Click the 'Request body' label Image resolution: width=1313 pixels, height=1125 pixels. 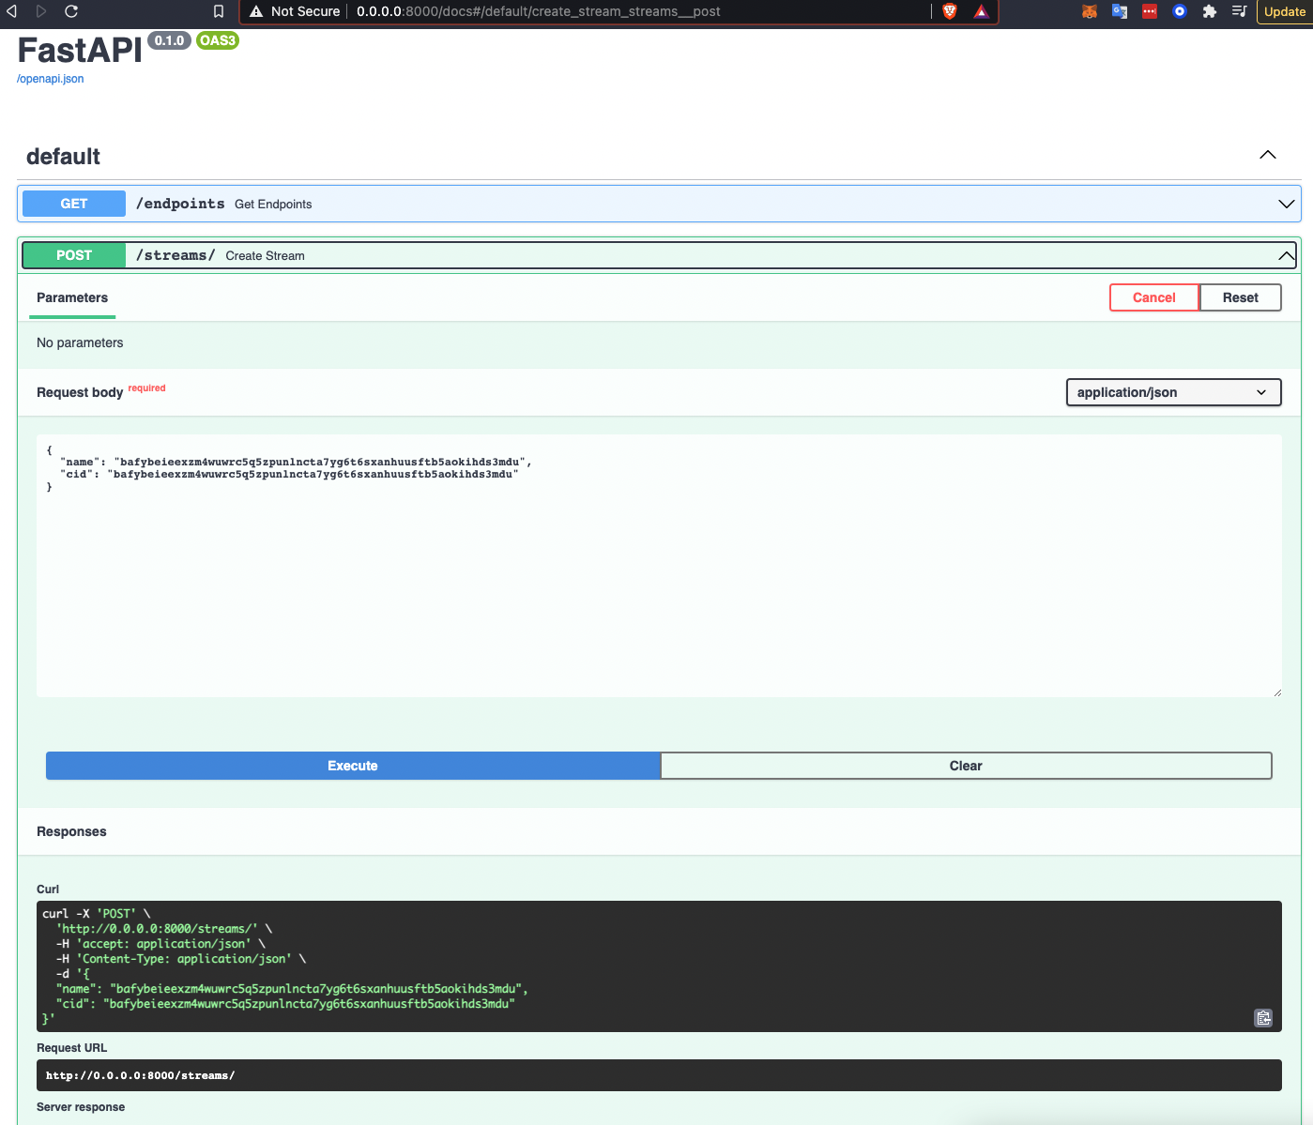click(80, 392)
